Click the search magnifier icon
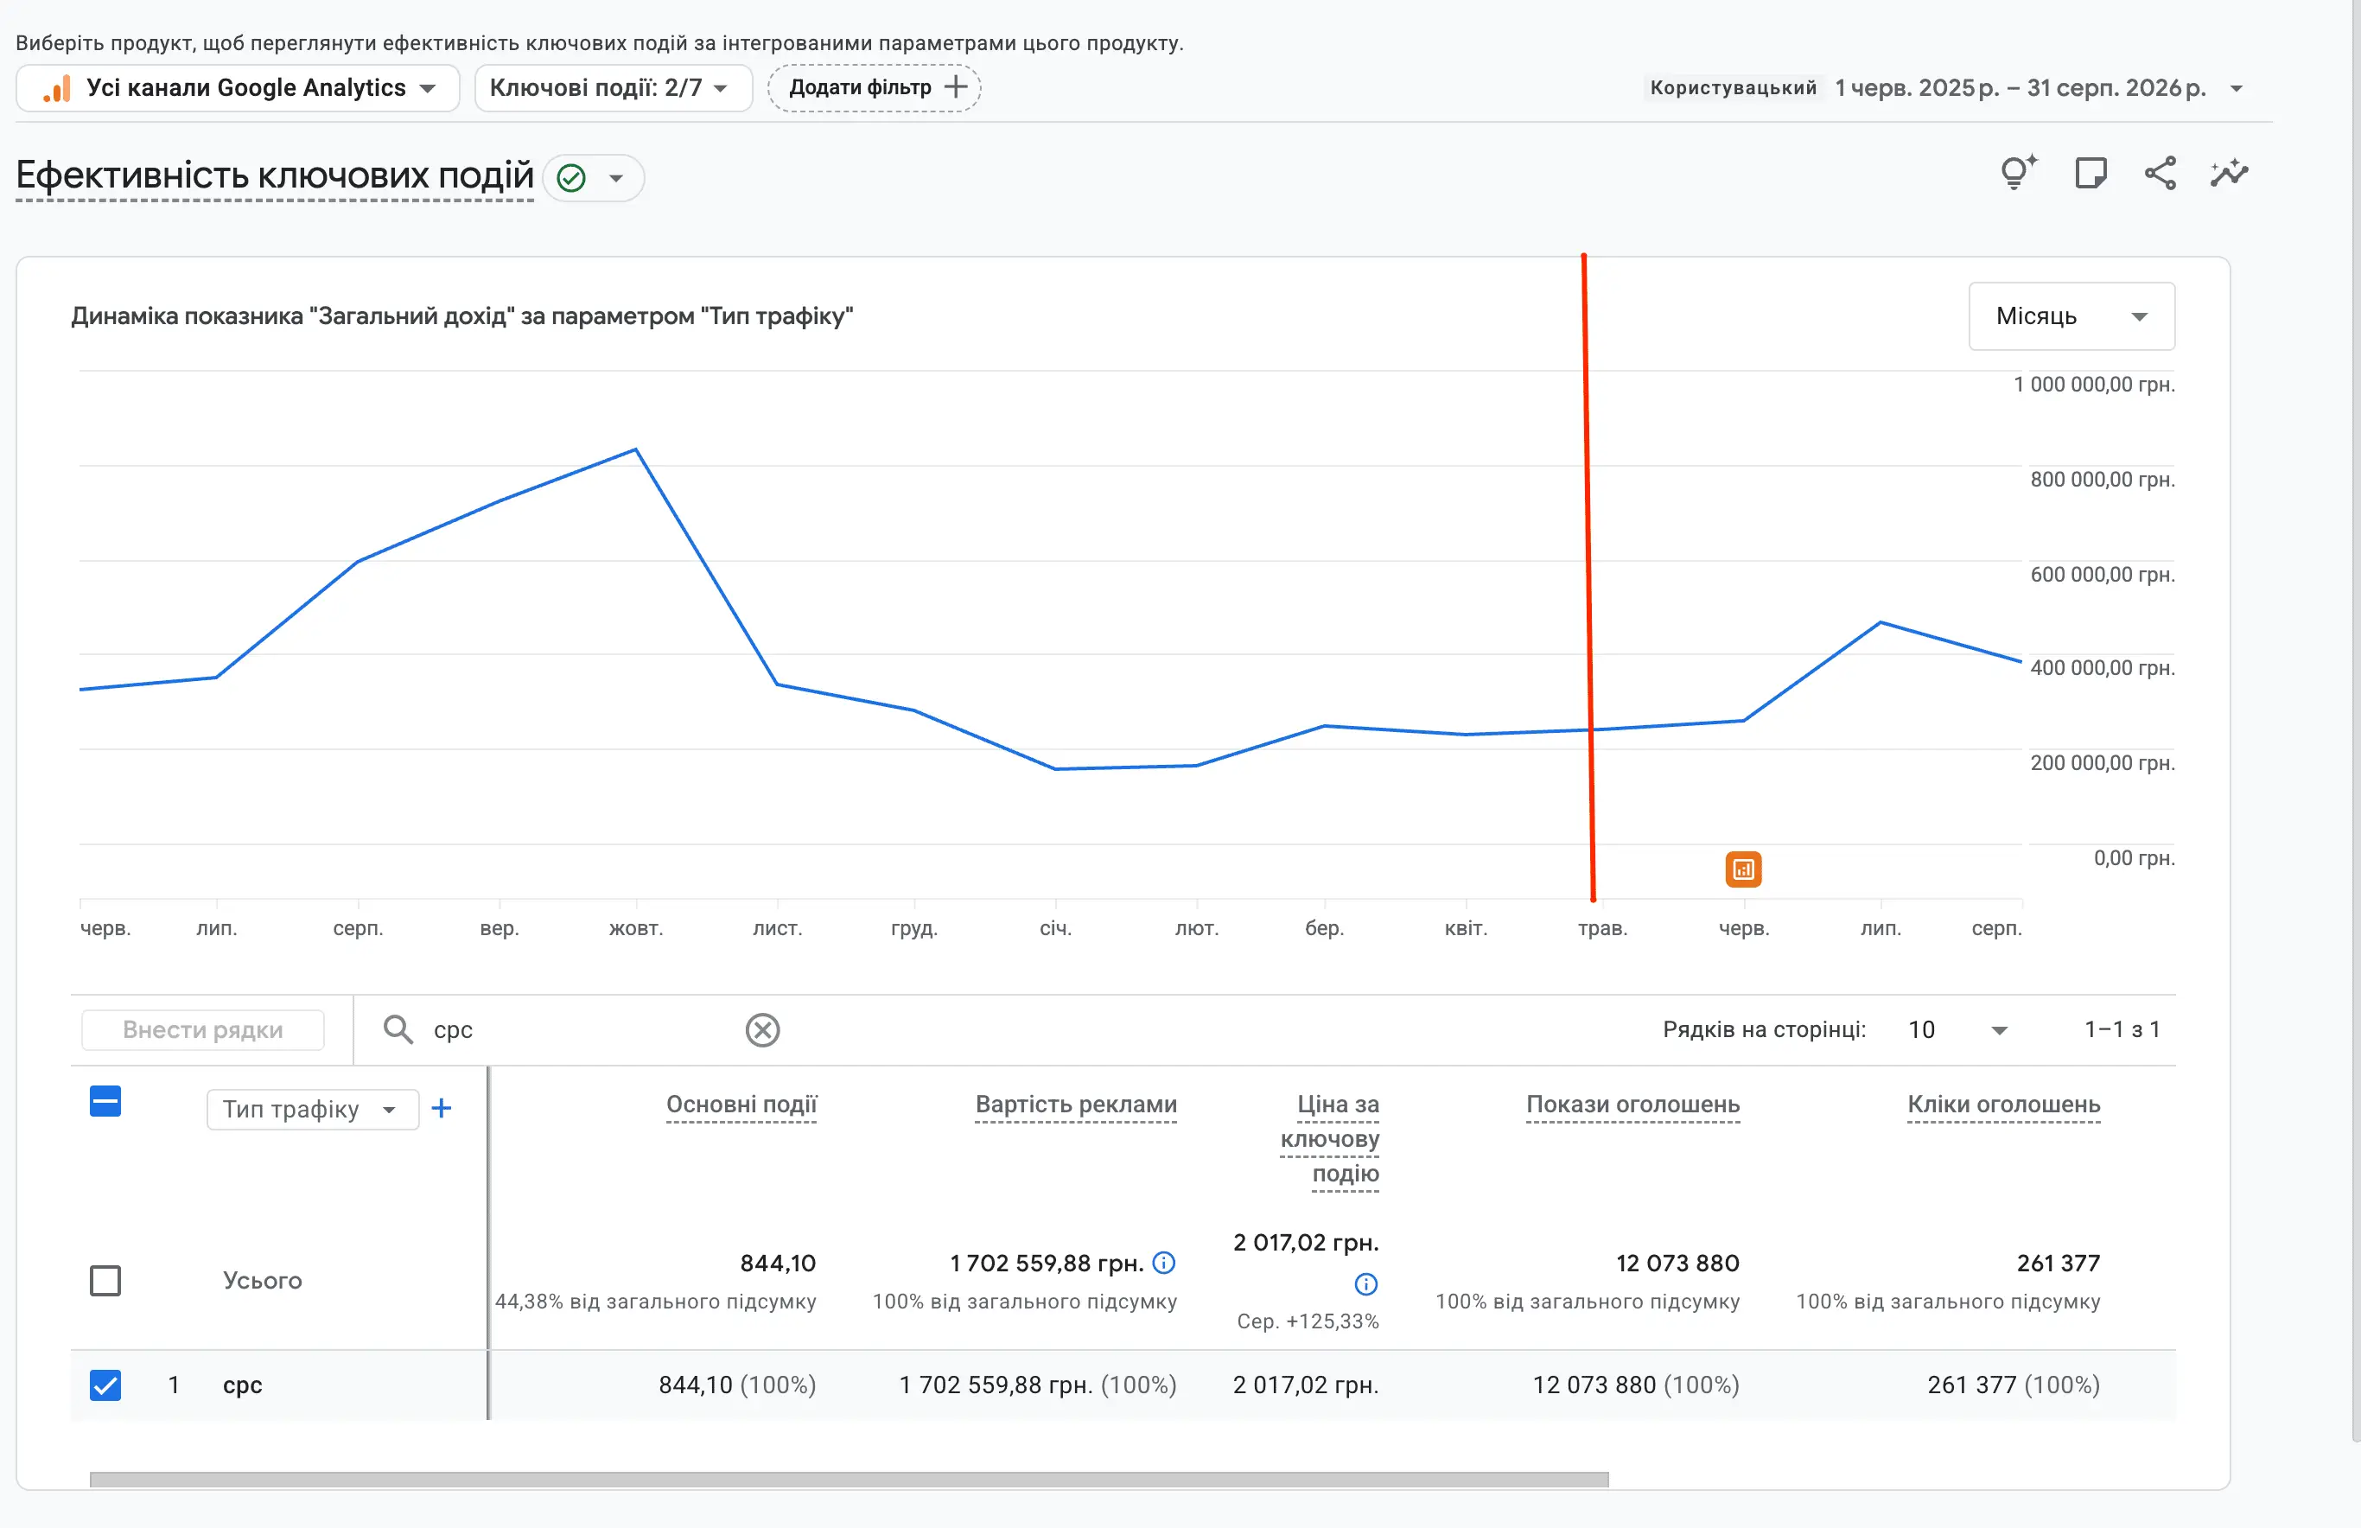The height and width of the screenshot is (1528, 2361). point(398,1030)
